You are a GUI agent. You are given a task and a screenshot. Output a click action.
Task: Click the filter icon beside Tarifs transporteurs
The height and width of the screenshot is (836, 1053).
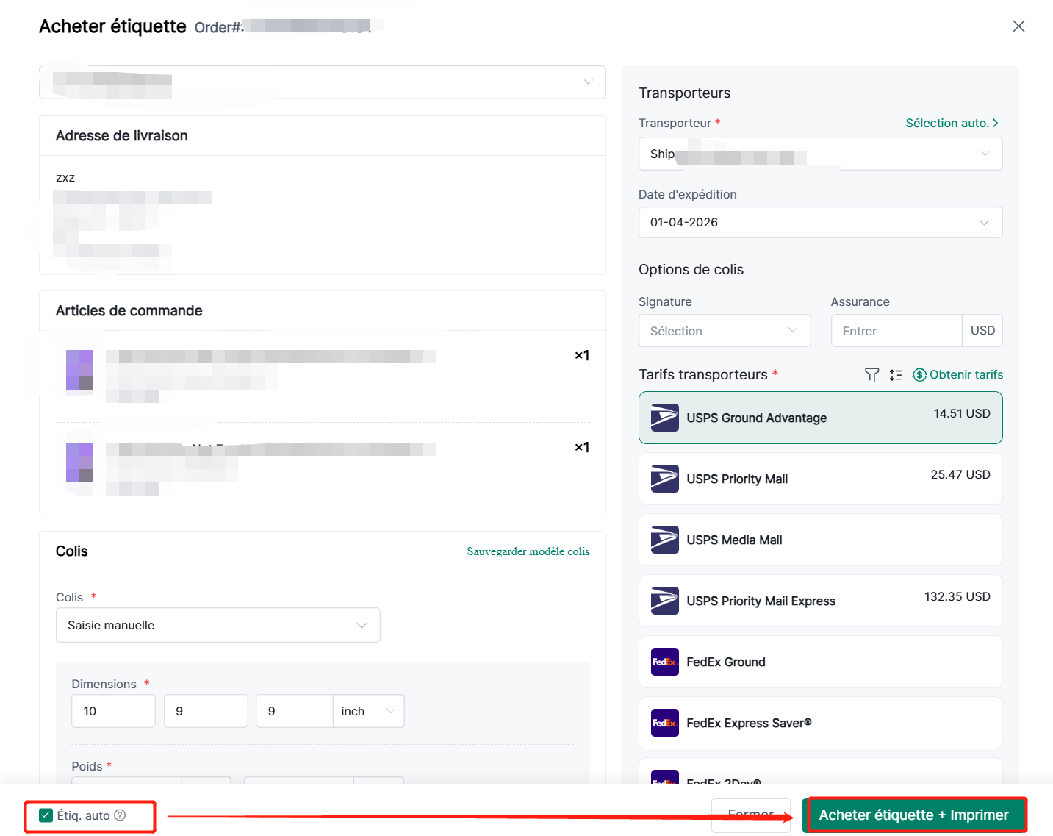[x=871, y=375]
